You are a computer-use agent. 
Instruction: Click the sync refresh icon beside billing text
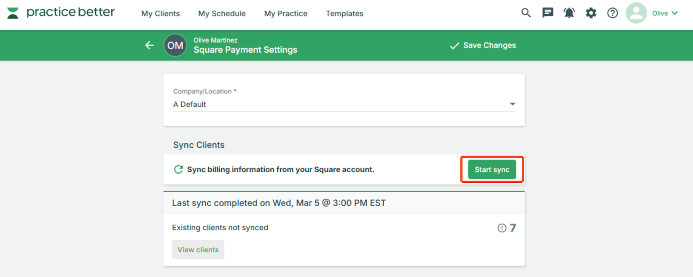(178, 169)
